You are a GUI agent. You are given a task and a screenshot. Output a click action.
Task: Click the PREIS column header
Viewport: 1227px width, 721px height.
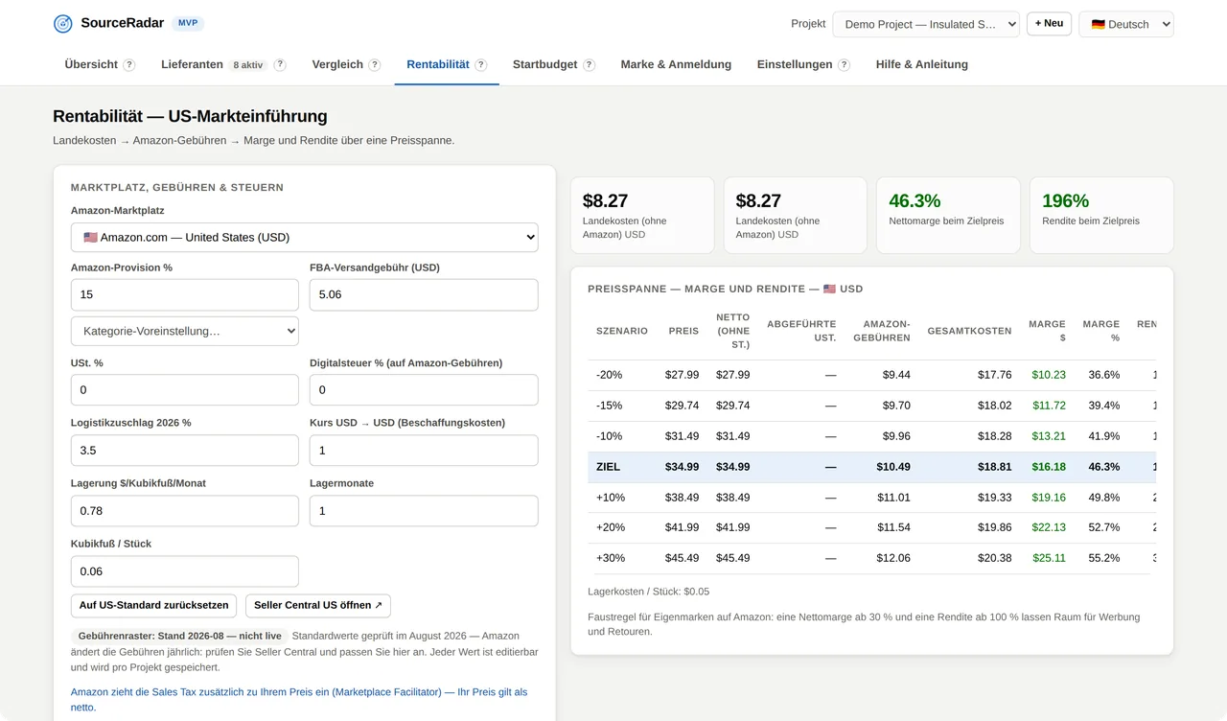click(683, 331)
